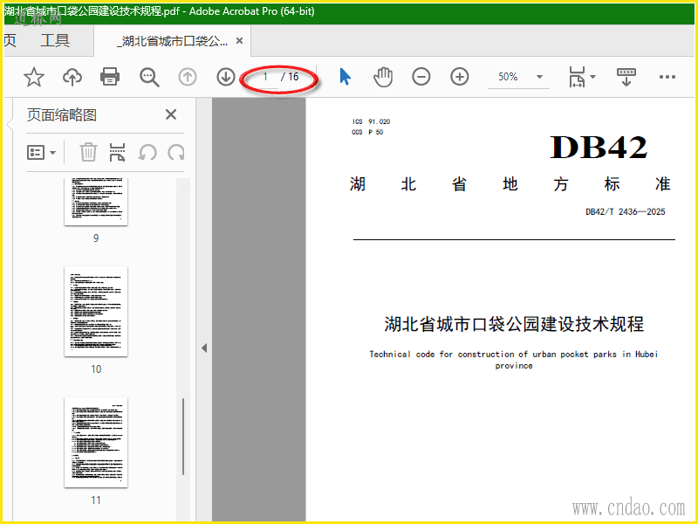Add the document to starred bookmarks
The width and height of the screenshot is (698, 524).
point(34,77)
